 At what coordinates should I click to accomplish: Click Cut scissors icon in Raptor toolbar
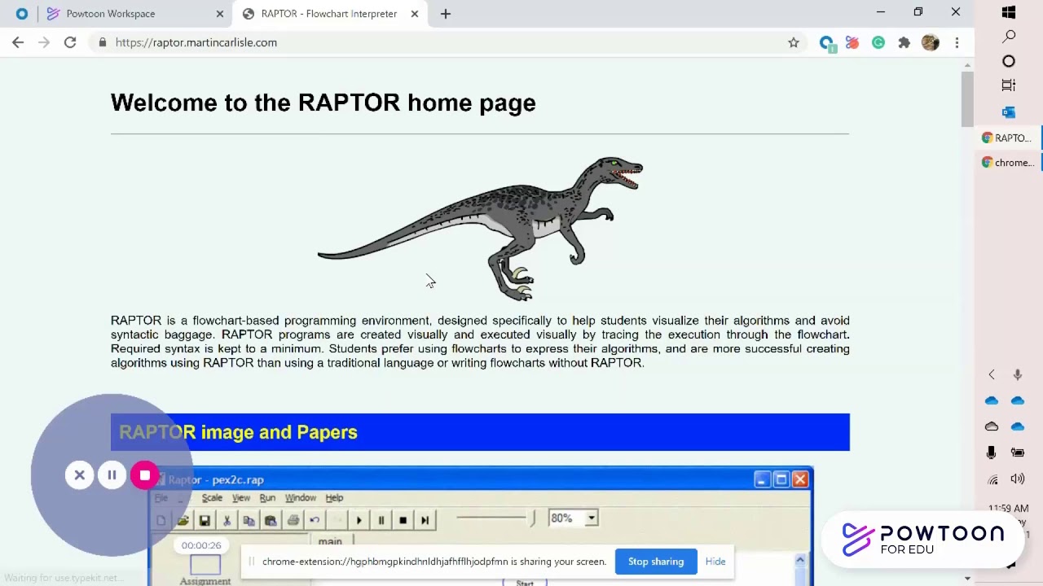point(227,521)
